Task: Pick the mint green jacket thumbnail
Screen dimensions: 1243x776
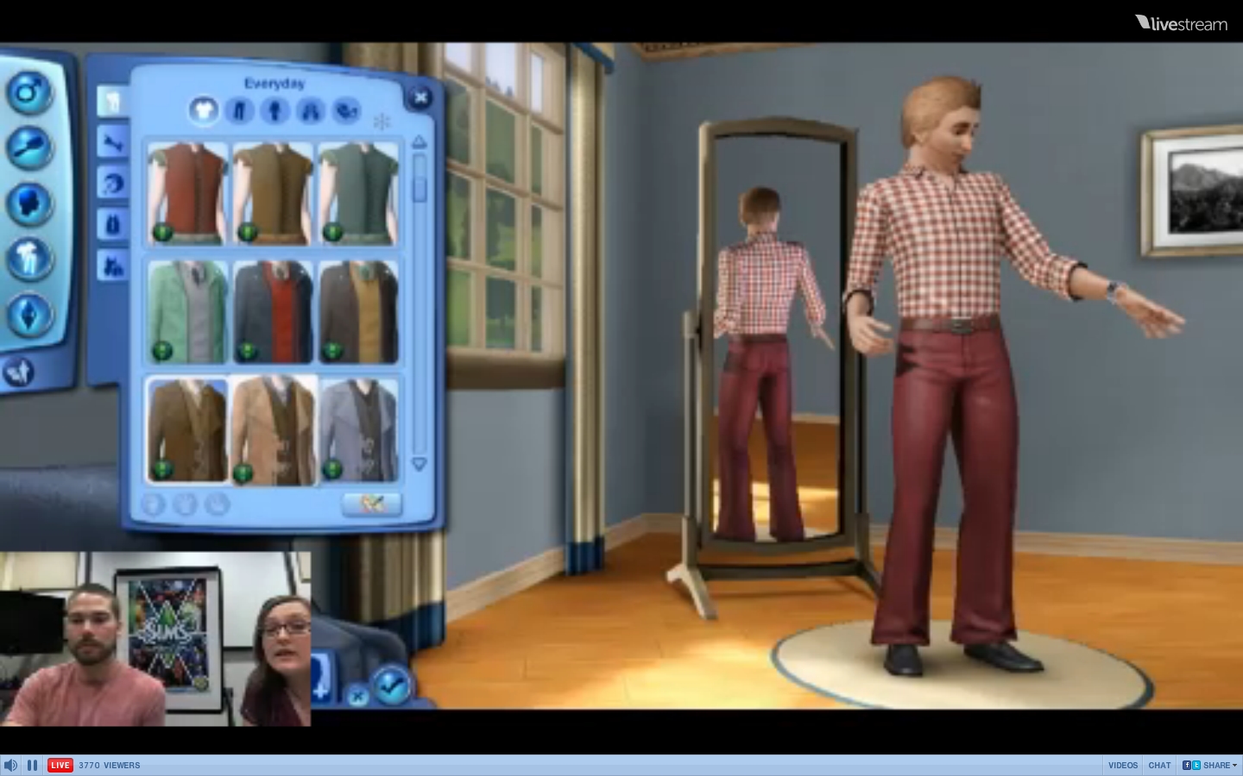Action: tap(187, 311)
